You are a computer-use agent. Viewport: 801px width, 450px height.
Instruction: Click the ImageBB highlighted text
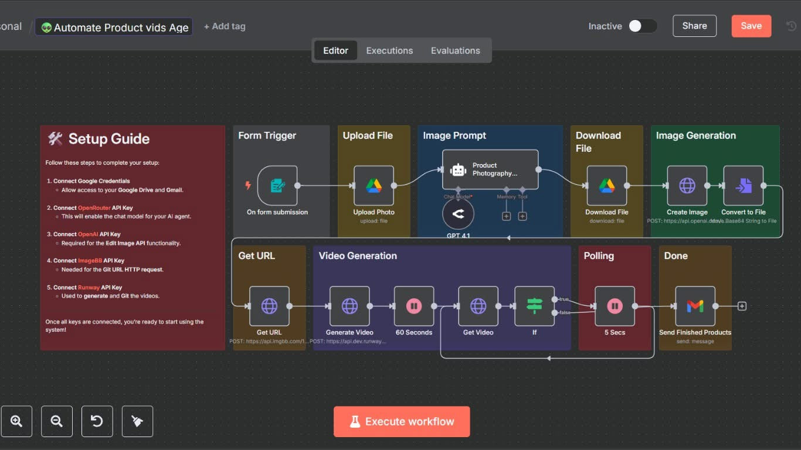pyautogui.click(x=90, y=260)
